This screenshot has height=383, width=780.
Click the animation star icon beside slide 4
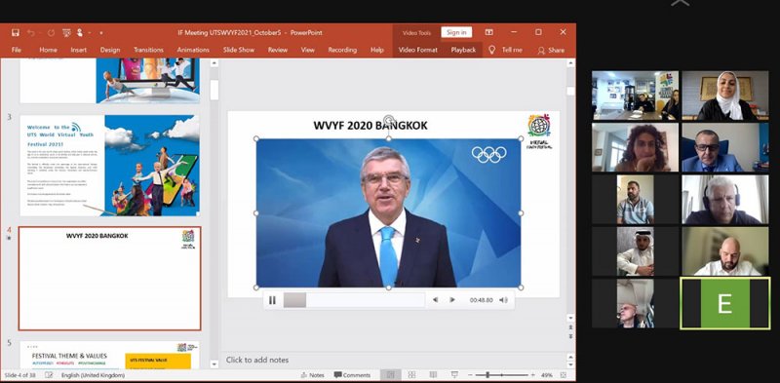(9, 238)
